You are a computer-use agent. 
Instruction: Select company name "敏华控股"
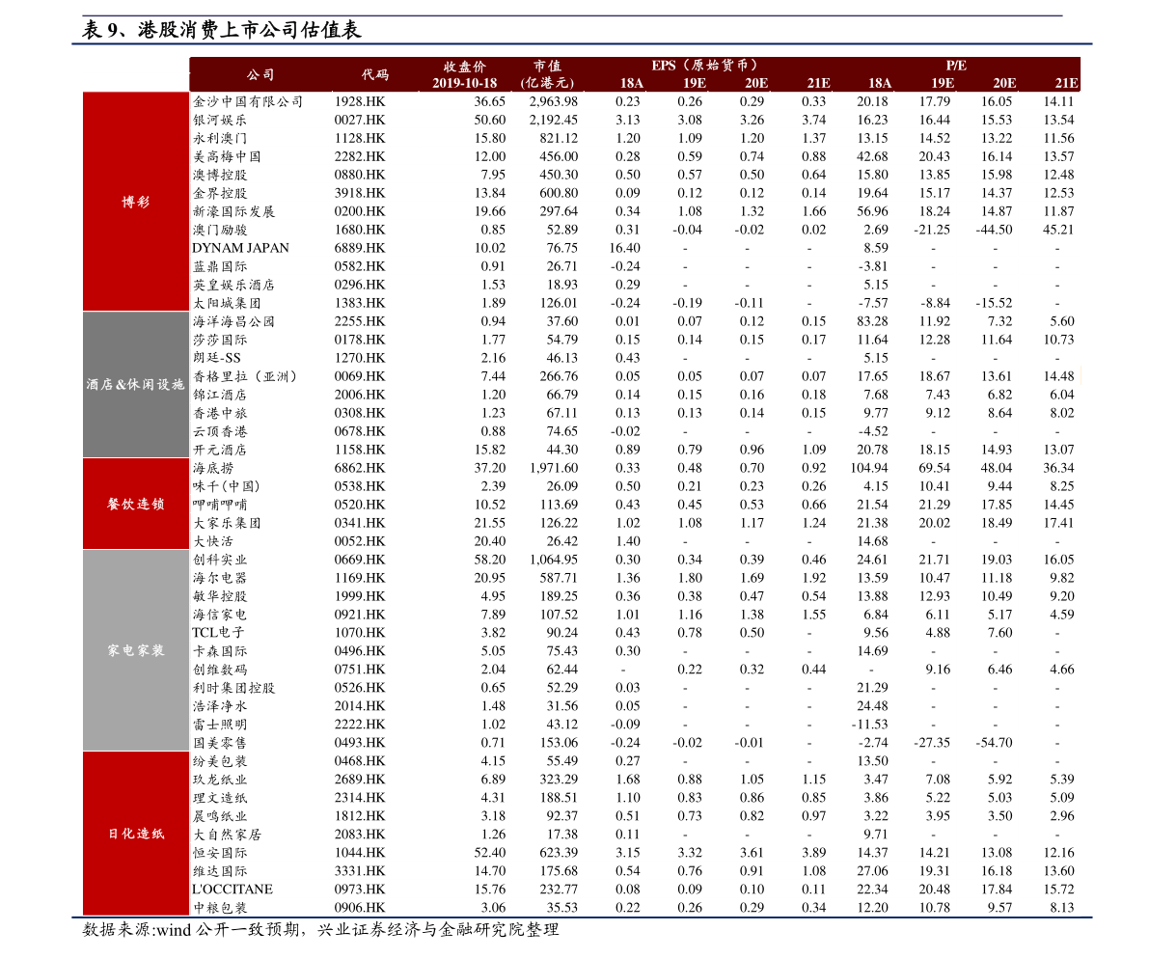point(220,596)
